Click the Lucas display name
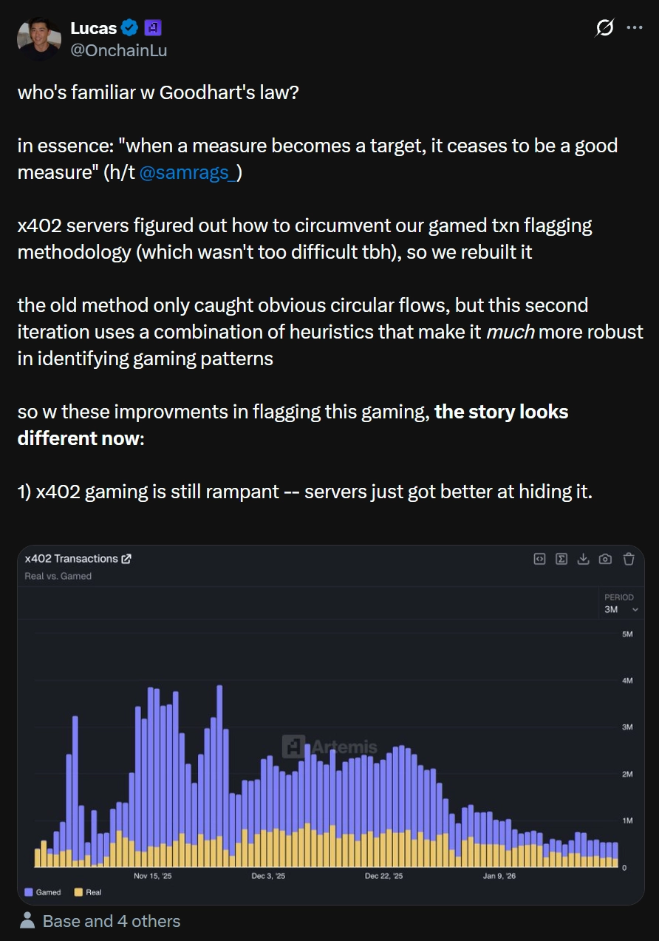This screenshot has width=659, height=941. tap(94, 28)
